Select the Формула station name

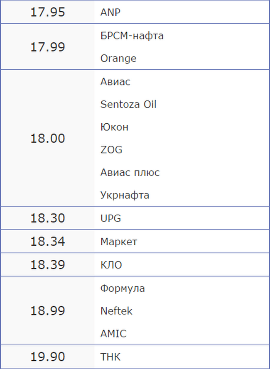click(123, 288)
